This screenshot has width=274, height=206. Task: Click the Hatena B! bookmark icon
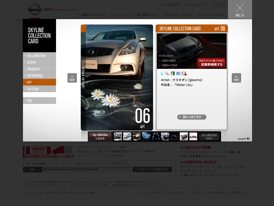tap(178, 73)
